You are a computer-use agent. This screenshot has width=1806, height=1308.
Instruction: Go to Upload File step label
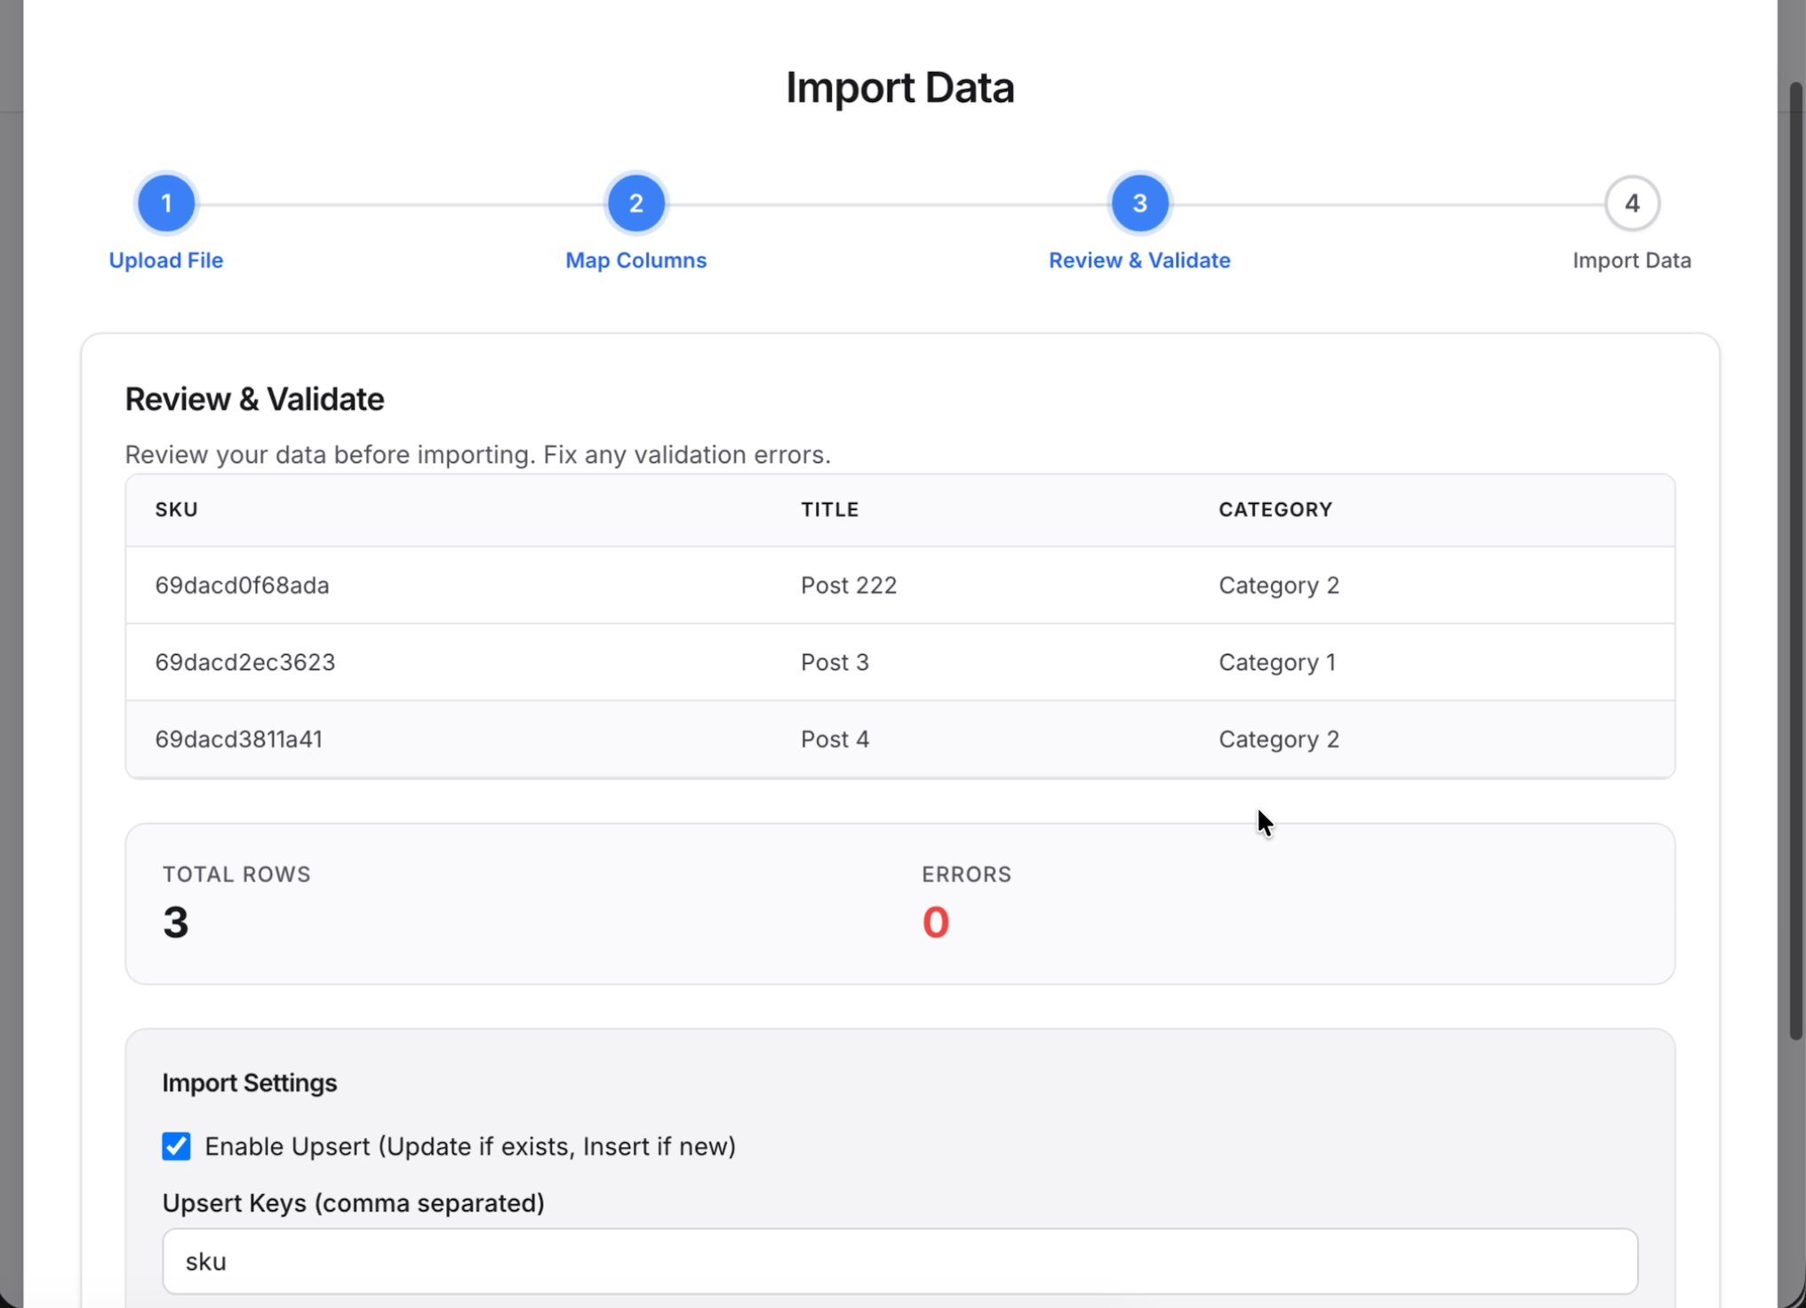(x=166, y=260)
